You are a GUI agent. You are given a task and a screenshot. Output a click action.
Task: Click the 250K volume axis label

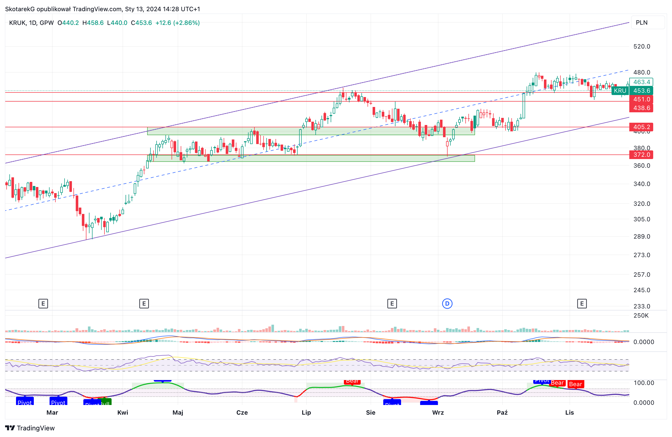pyautogui.click(x=641, y=316)
